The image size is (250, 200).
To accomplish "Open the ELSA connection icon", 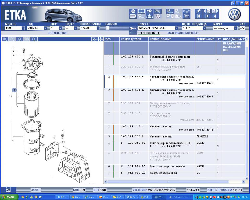I will pos(170,11).
